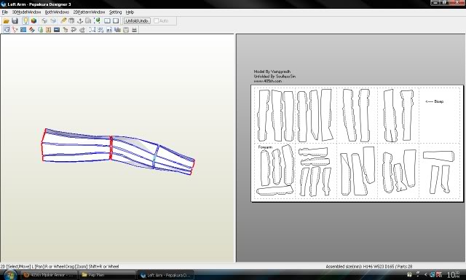Viewport: 466px width, 280px height.
Task: Click the first grey cube toolbar icon
Action: [44, 21]
